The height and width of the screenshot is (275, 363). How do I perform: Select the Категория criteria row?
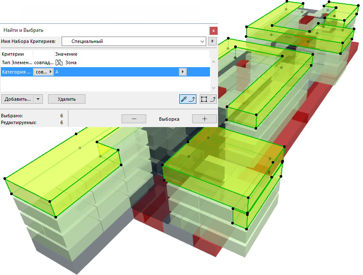[x=105, y=72]
